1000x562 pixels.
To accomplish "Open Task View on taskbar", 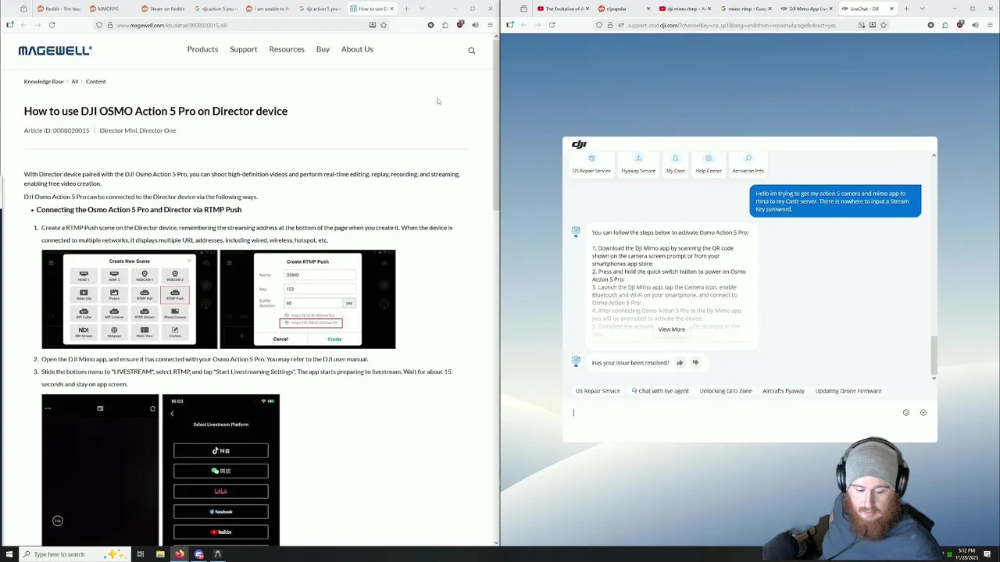I will (141, 554).
